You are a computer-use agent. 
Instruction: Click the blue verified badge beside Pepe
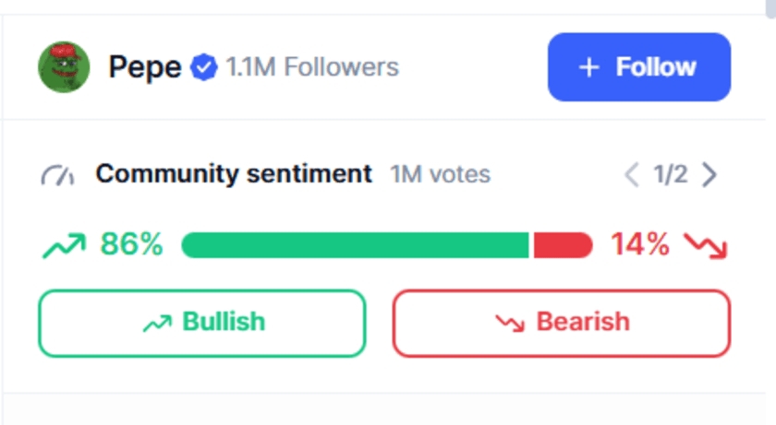coord(203,67)
